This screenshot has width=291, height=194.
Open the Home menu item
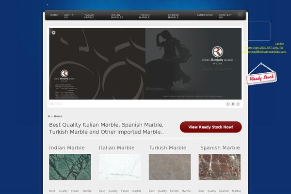coord(54,15)
